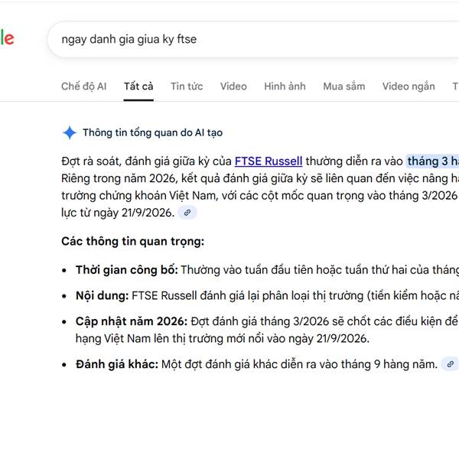Click the partial Google logo
The image size is (459, 459).
coord(7,38)
